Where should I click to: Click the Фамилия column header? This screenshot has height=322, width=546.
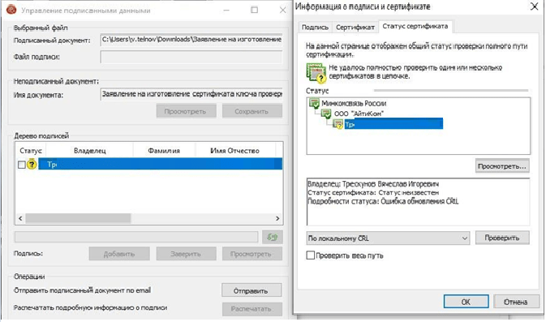click(x=164, y=151)
